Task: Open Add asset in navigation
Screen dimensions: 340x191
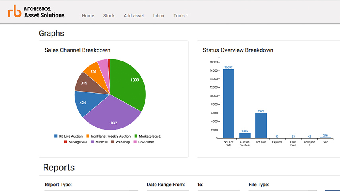Action: tap(134, 16)
